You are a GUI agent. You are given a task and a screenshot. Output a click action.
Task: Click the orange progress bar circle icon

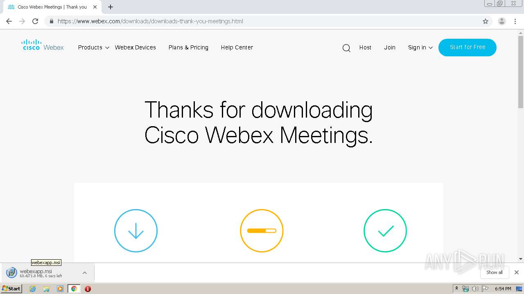point(262,231)
